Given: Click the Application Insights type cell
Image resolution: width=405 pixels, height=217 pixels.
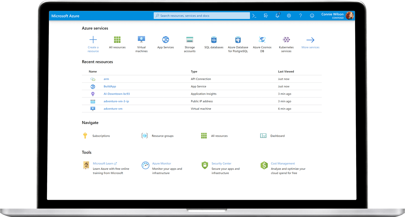Looking at the screenshot, I should tap(204, 94).
